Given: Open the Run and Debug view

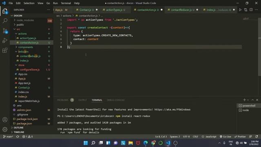Looking at the screenshot, I should pos(5,40).
